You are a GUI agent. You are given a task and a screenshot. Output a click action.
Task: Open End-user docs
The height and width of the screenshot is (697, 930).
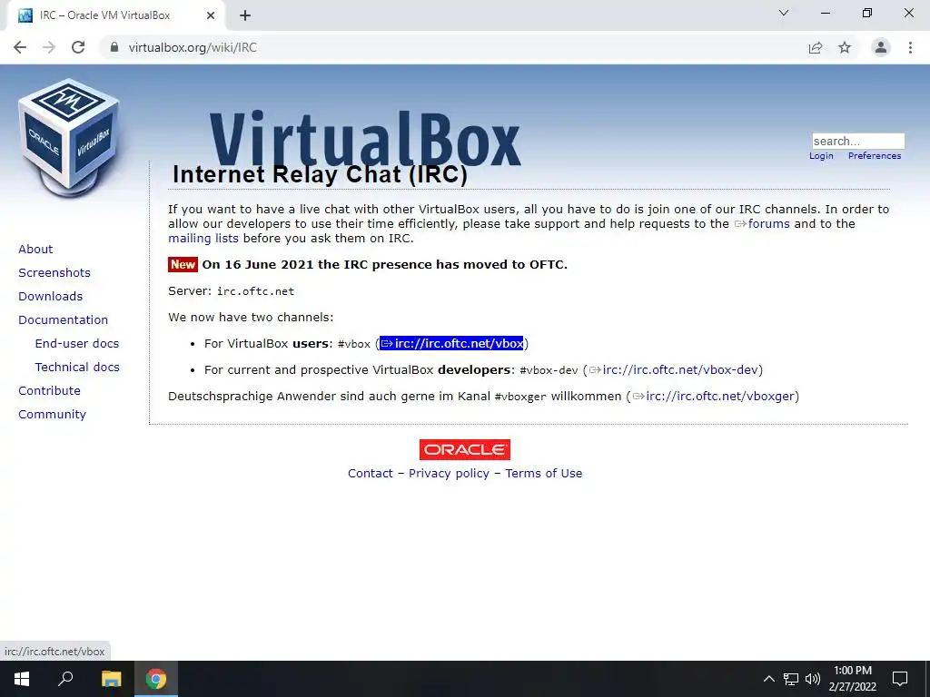click(x=77, y=344)
